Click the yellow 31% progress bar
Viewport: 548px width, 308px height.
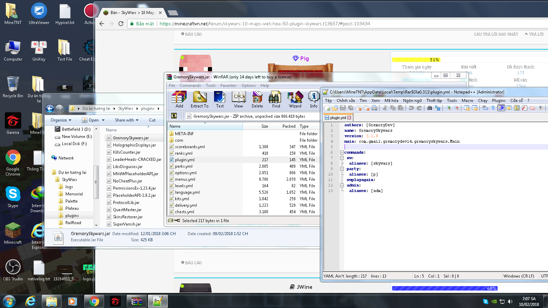pos(416,60)
